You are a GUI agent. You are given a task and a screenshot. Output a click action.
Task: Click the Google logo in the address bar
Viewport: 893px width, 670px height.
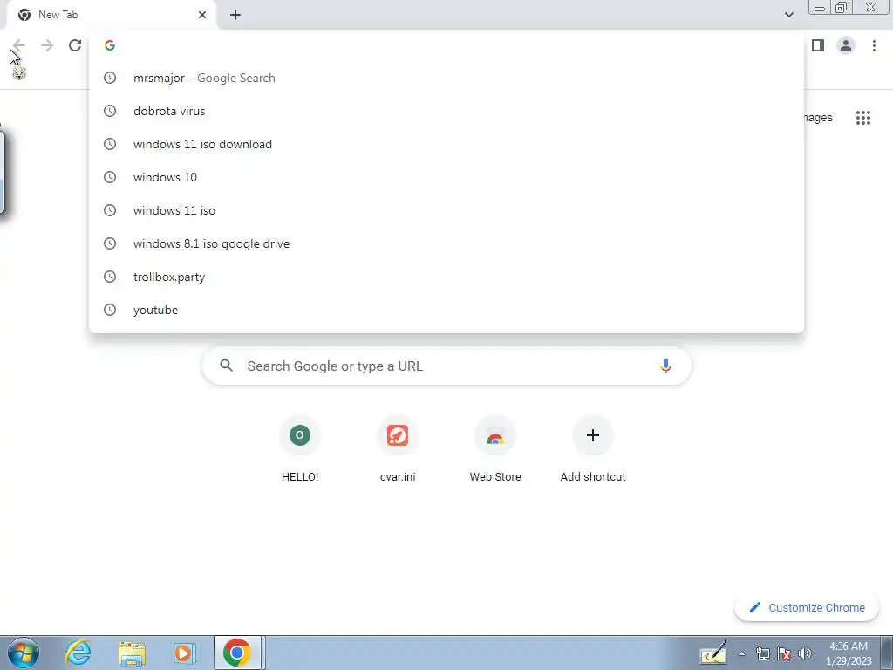tap(110, 45)
